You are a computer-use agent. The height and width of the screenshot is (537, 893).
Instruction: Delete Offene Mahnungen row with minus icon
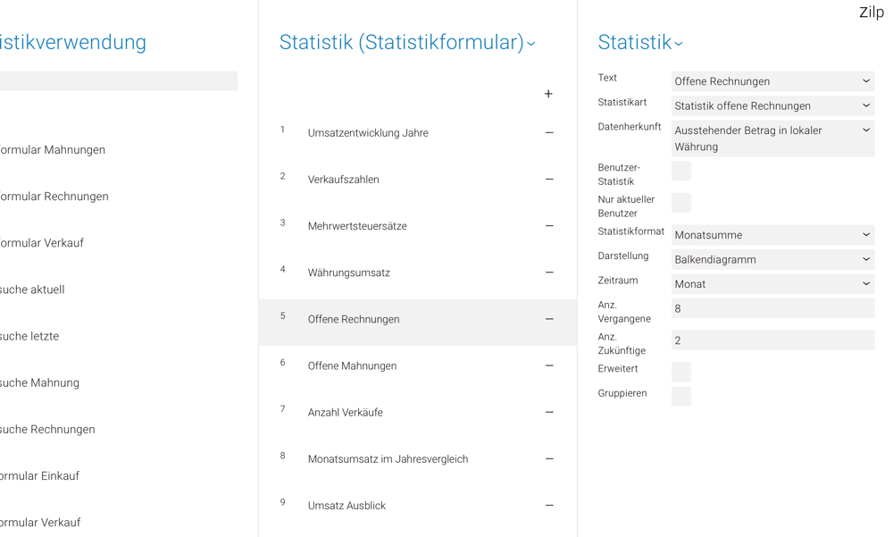pyautogui.click(x=549, y=365)
